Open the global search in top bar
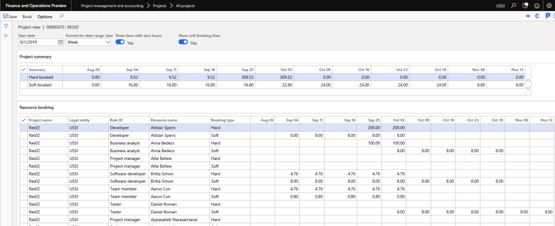Screen dimensions: 555x226 pos(513,6)
